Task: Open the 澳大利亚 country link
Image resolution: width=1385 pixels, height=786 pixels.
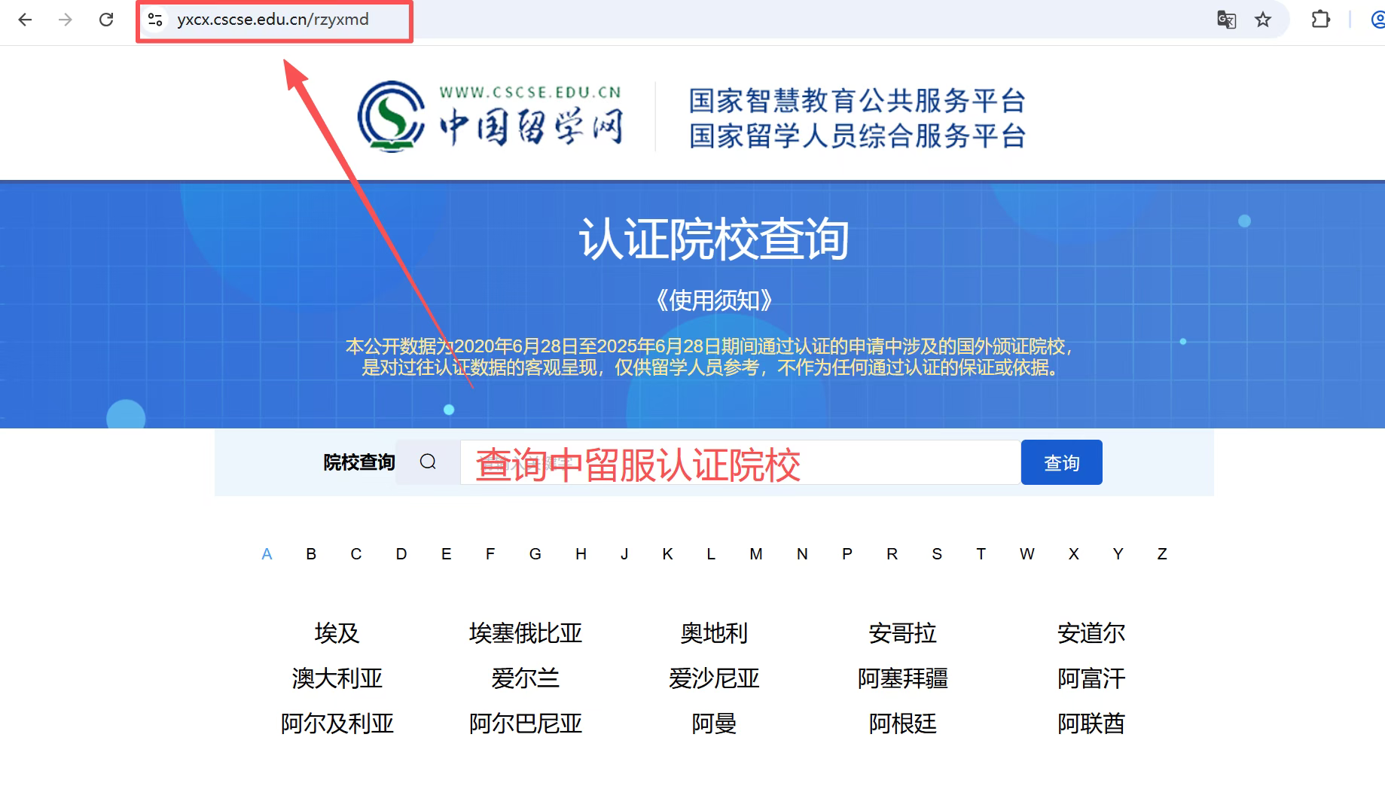Action: coord(337,678)
